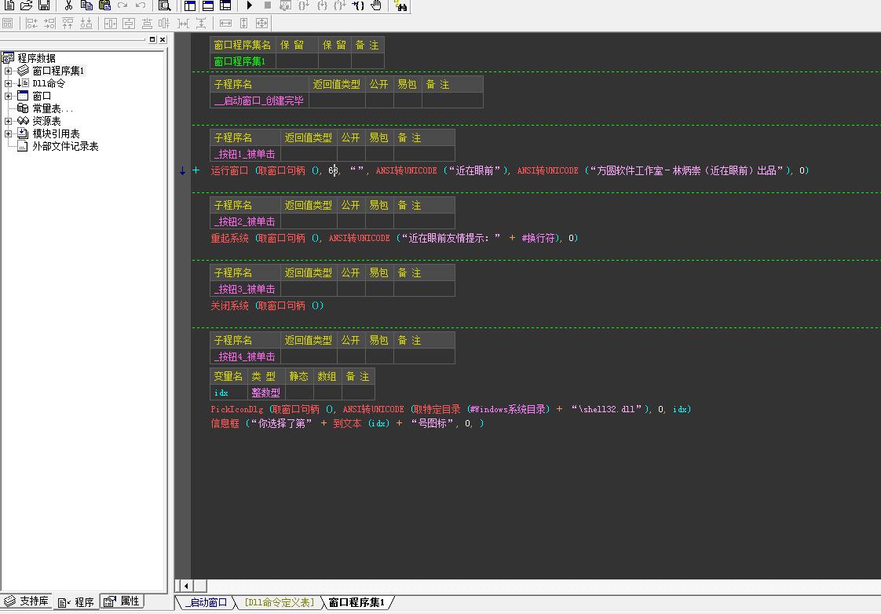The image size is (881, 614).
Task: Click the first window layout icon
Action: tap(190, 5)
